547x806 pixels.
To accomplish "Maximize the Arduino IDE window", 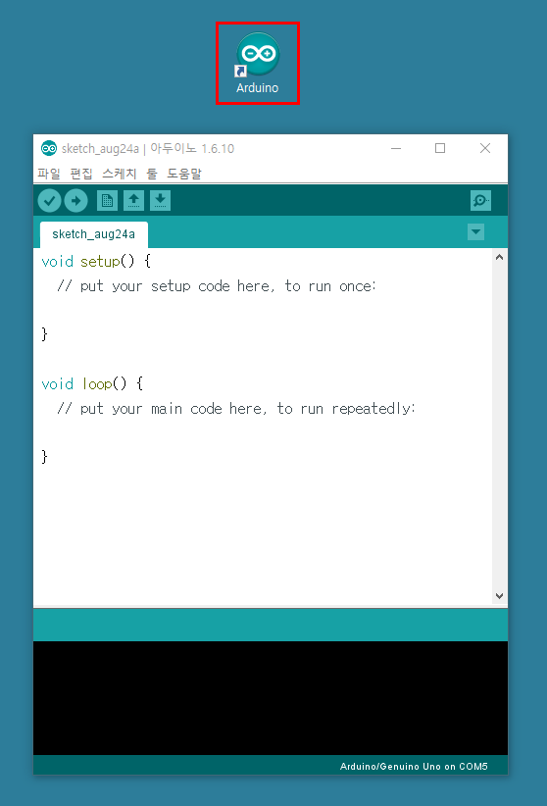I will [x=440, y=148].
